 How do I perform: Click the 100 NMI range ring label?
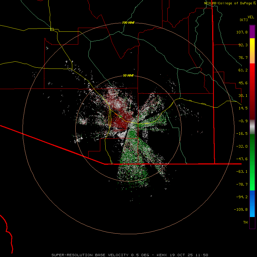coord(128,23)
